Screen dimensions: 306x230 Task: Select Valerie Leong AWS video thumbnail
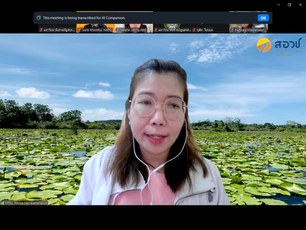pos(134,26)
